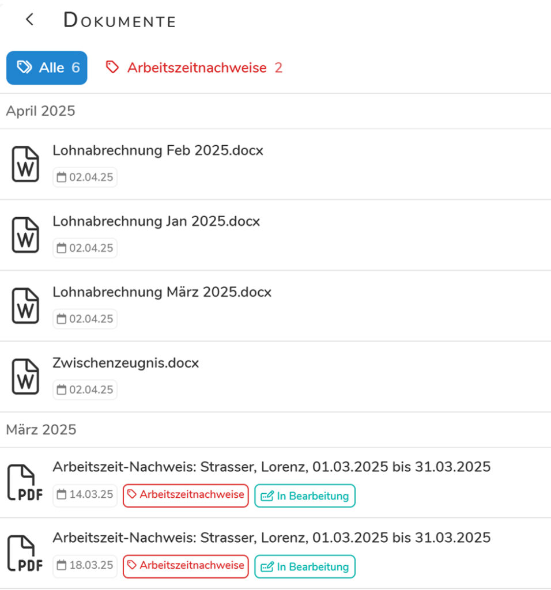551x590 pixels.
Task: Open Zwischenzeugnis.docx
Action: (126, 363)
